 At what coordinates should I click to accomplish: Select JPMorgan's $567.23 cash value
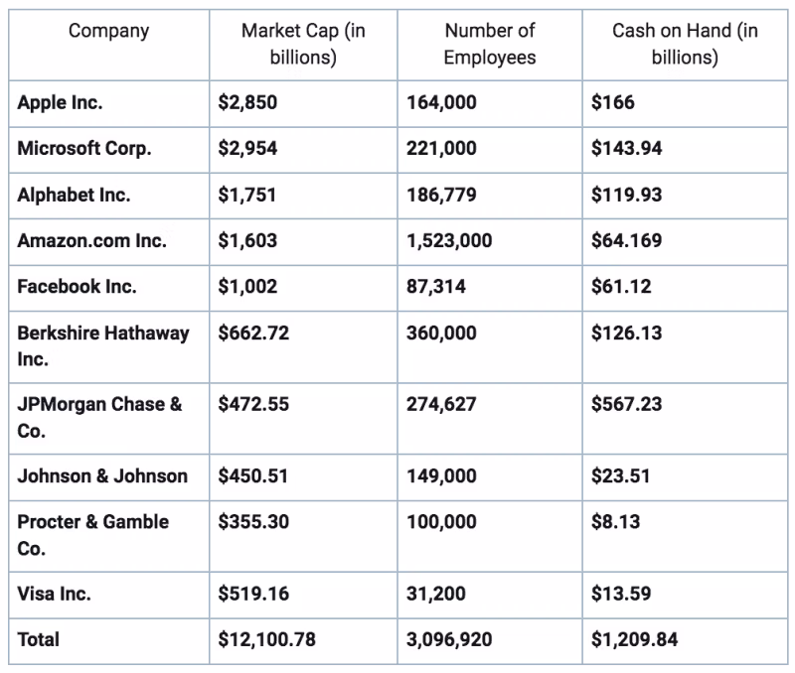(626, 405)
